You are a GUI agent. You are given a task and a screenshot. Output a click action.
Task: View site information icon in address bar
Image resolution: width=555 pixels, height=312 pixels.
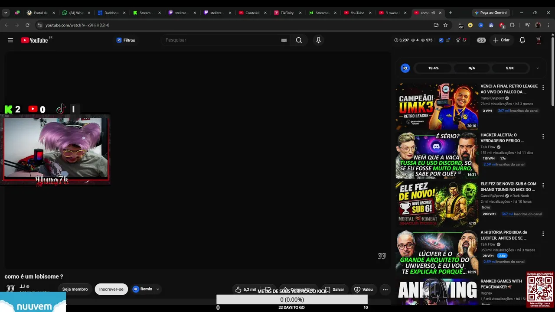click(40, 25)
